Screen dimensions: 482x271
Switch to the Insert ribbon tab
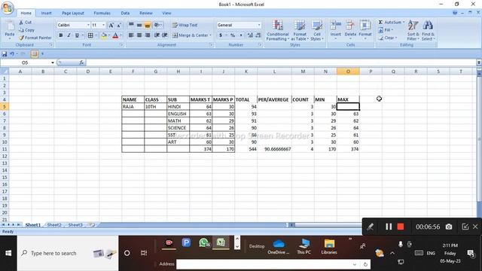47,14
